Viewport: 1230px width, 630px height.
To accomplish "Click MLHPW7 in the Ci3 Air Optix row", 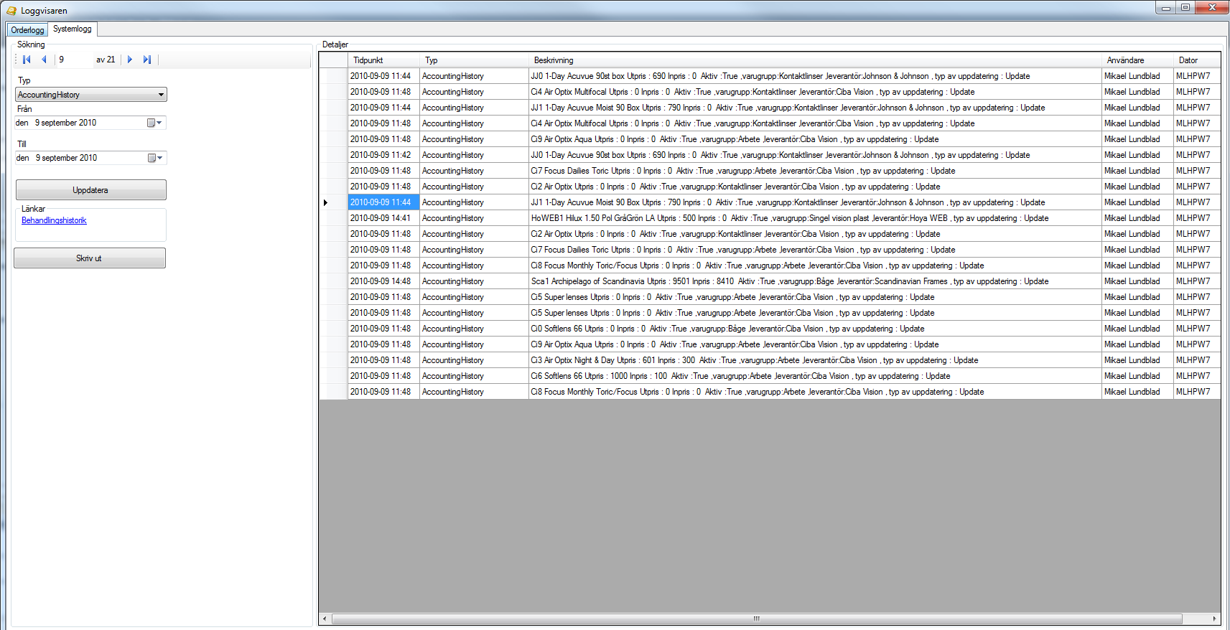I will click(1197, 360).
